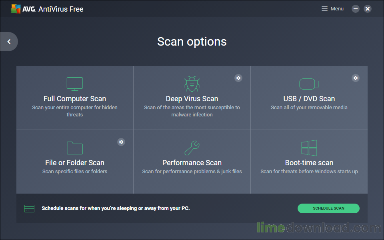
Task: Open the Deep Virus Scan tile
Action: 192,98
